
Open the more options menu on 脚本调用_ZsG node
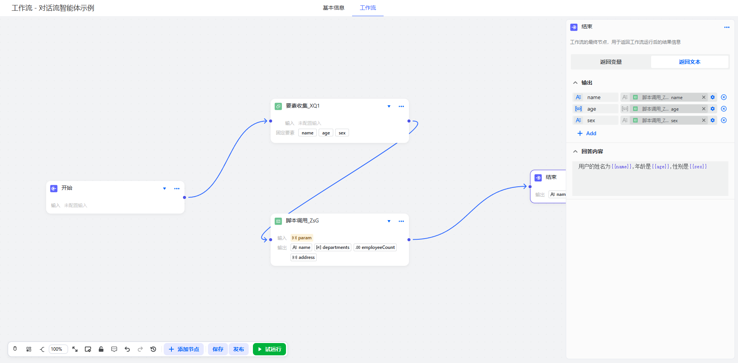[401, 221]
